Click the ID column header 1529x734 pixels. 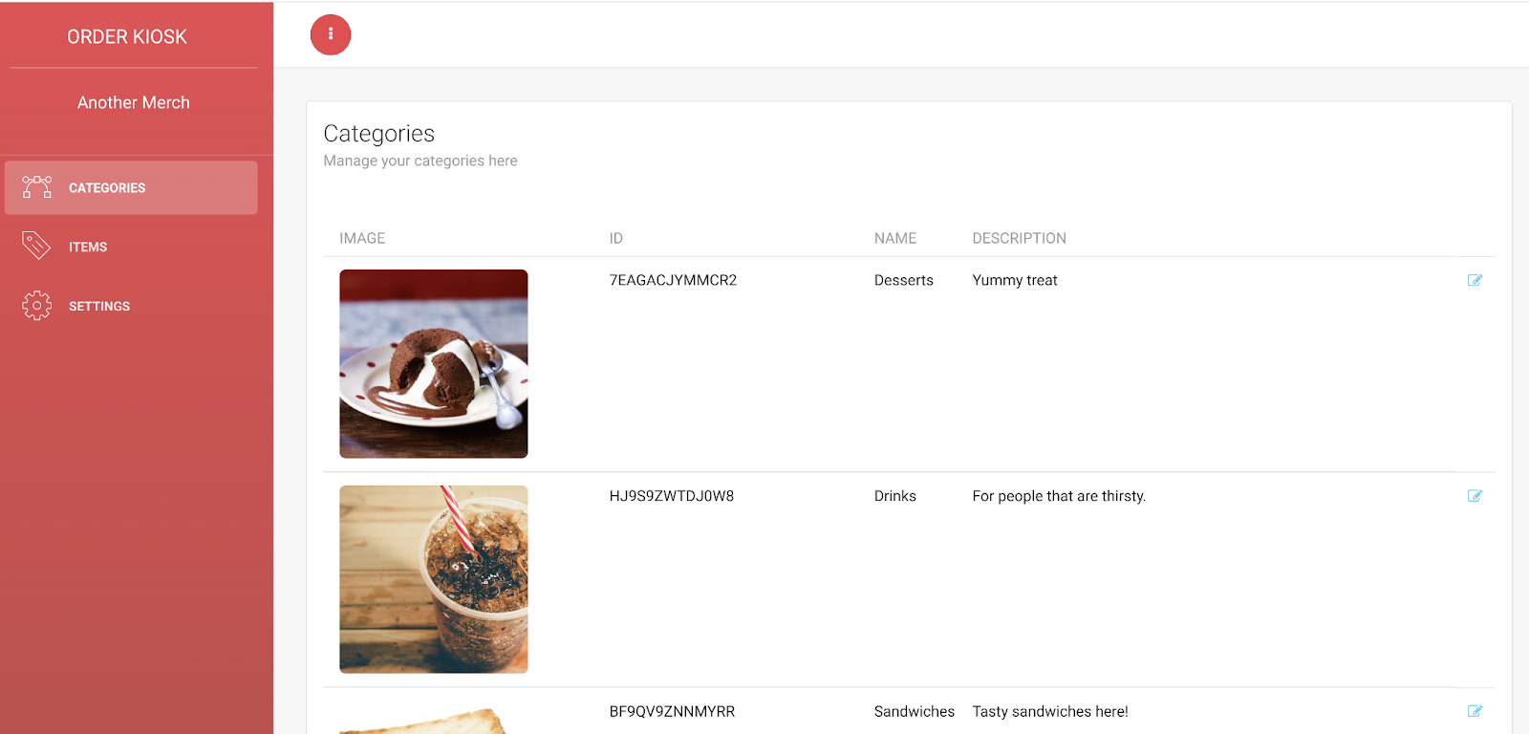616,238
